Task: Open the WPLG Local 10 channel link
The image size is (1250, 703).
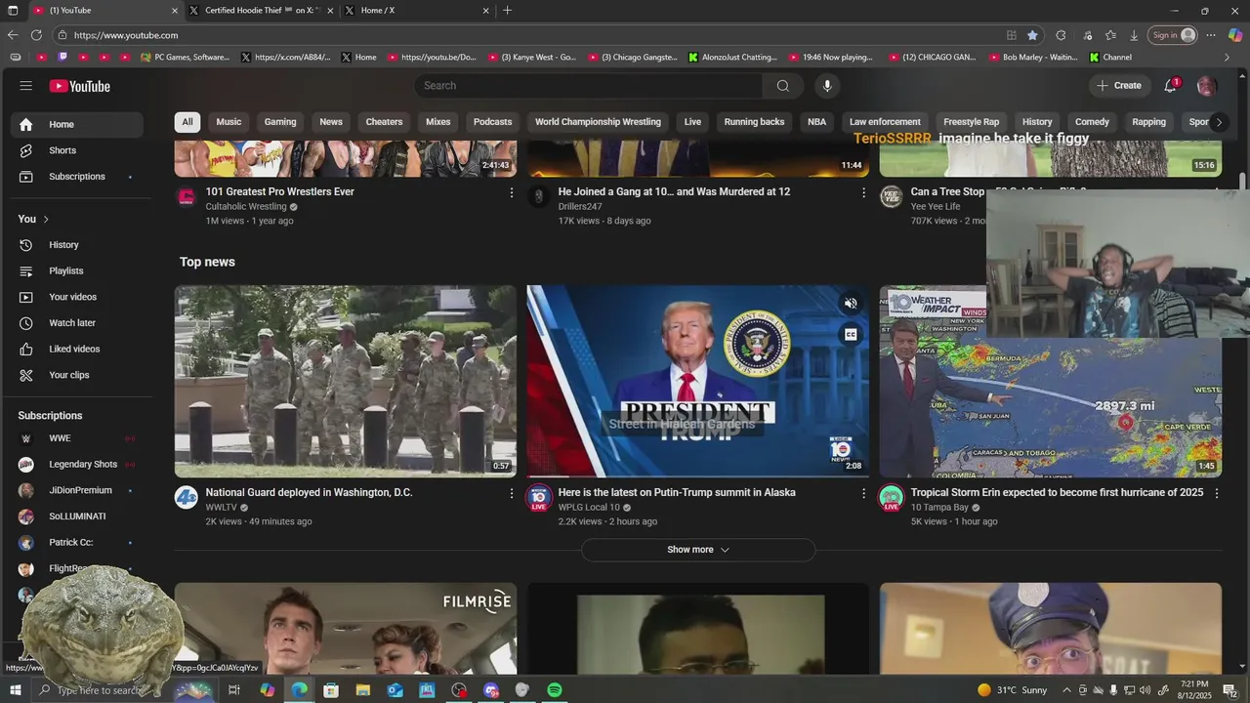Action: tap(589, 508)
